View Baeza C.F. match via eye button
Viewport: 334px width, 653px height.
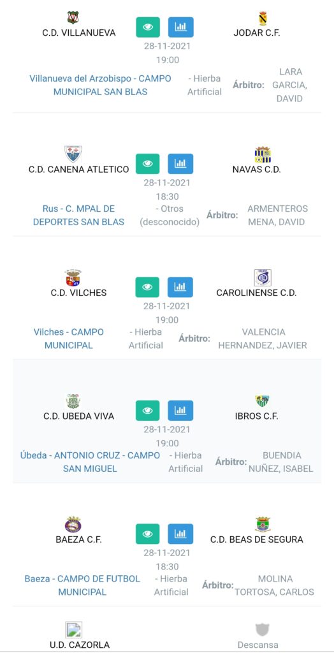(148, 534)
